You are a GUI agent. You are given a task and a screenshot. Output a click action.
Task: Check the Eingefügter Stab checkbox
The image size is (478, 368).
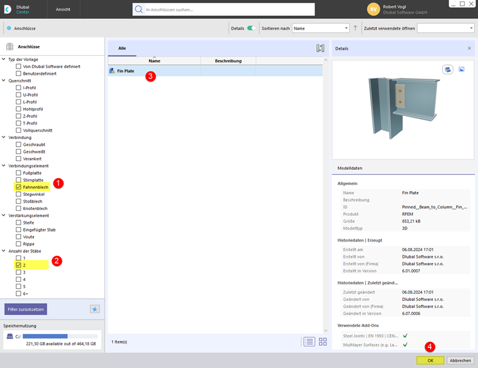(x=18, y=230)
